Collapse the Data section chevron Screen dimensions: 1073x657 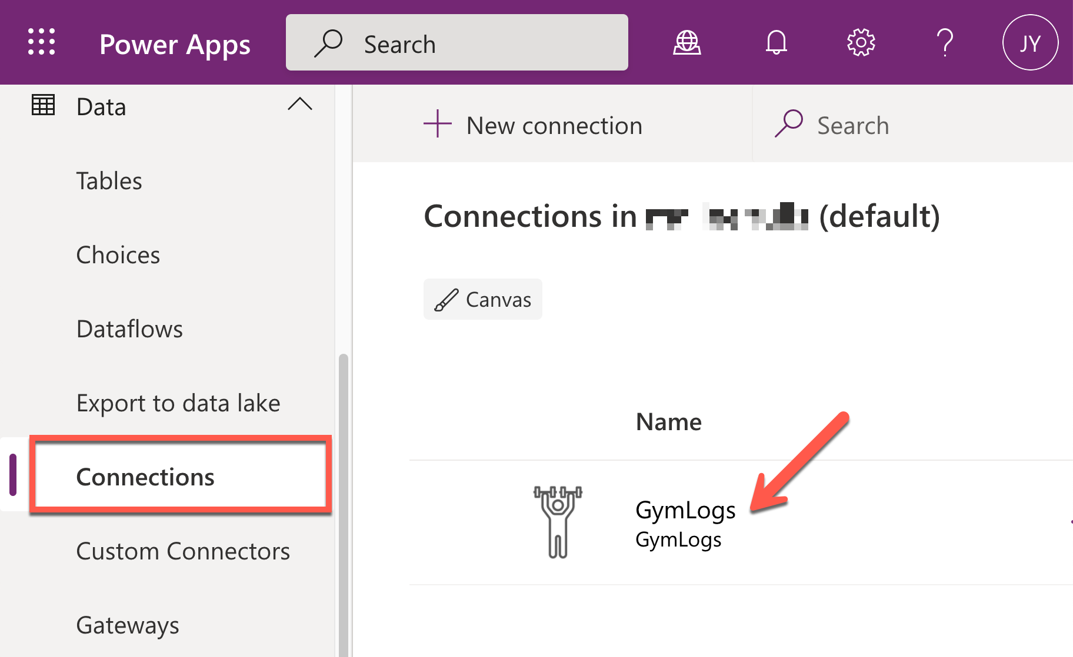300,105
